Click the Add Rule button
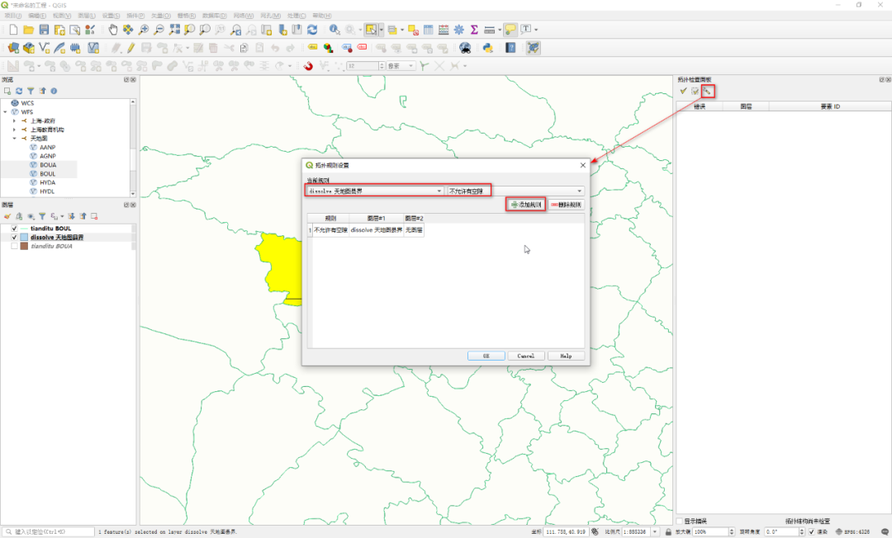 pos(526,205)
